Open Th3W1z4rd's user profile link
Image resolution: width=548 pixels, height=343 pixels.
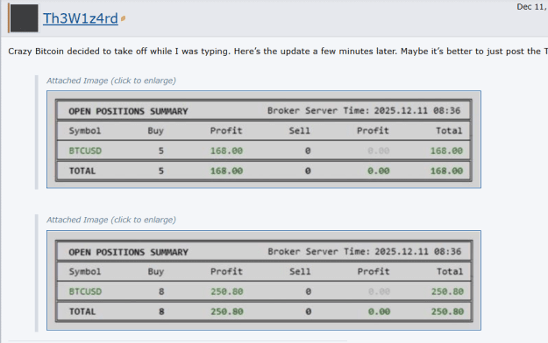tap(81, 18)
